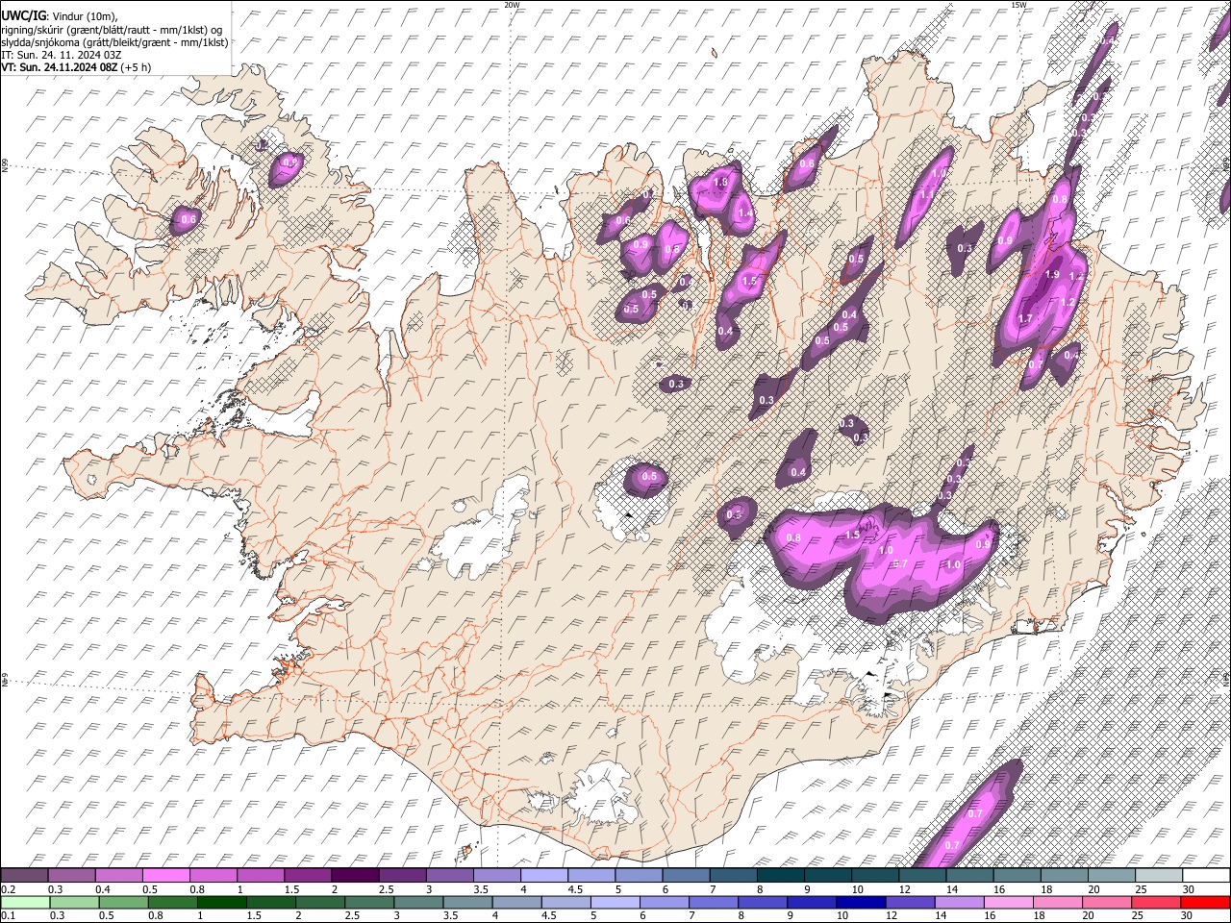Pick the 16 light pink swatch, lower legend
The width and height of the screenshot is (1231, 923).
click(1009, 903)
